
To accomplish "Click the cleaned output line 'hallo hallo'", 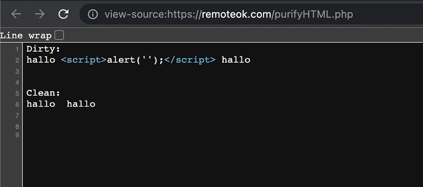I will pyautogui.click(x=61, y=104).
